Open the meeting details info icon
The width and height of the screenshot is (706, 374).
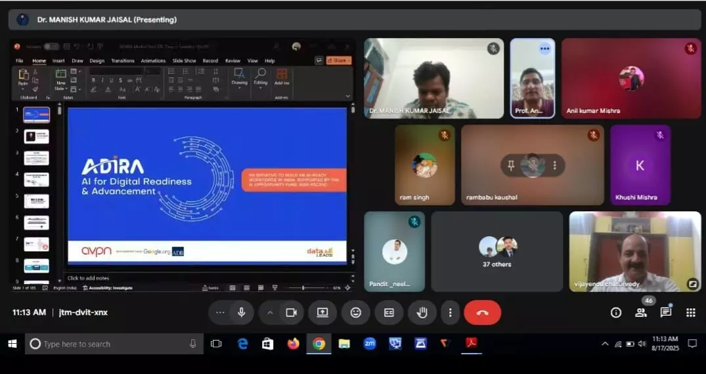[615, 312]
